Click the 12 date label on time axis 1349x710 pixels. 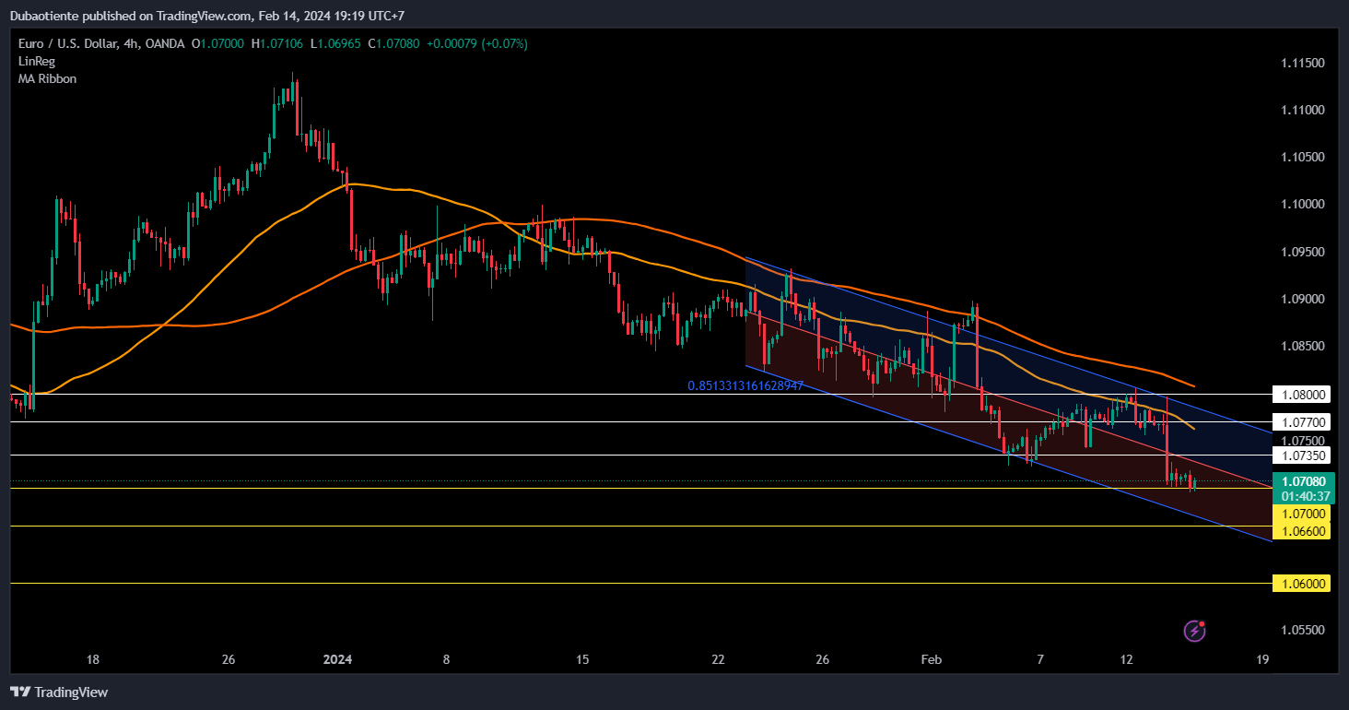click(x=1126, y=659)
